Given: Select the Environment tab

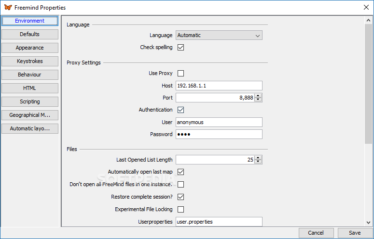Looking at the screenshot, I should tap(30, 21).
